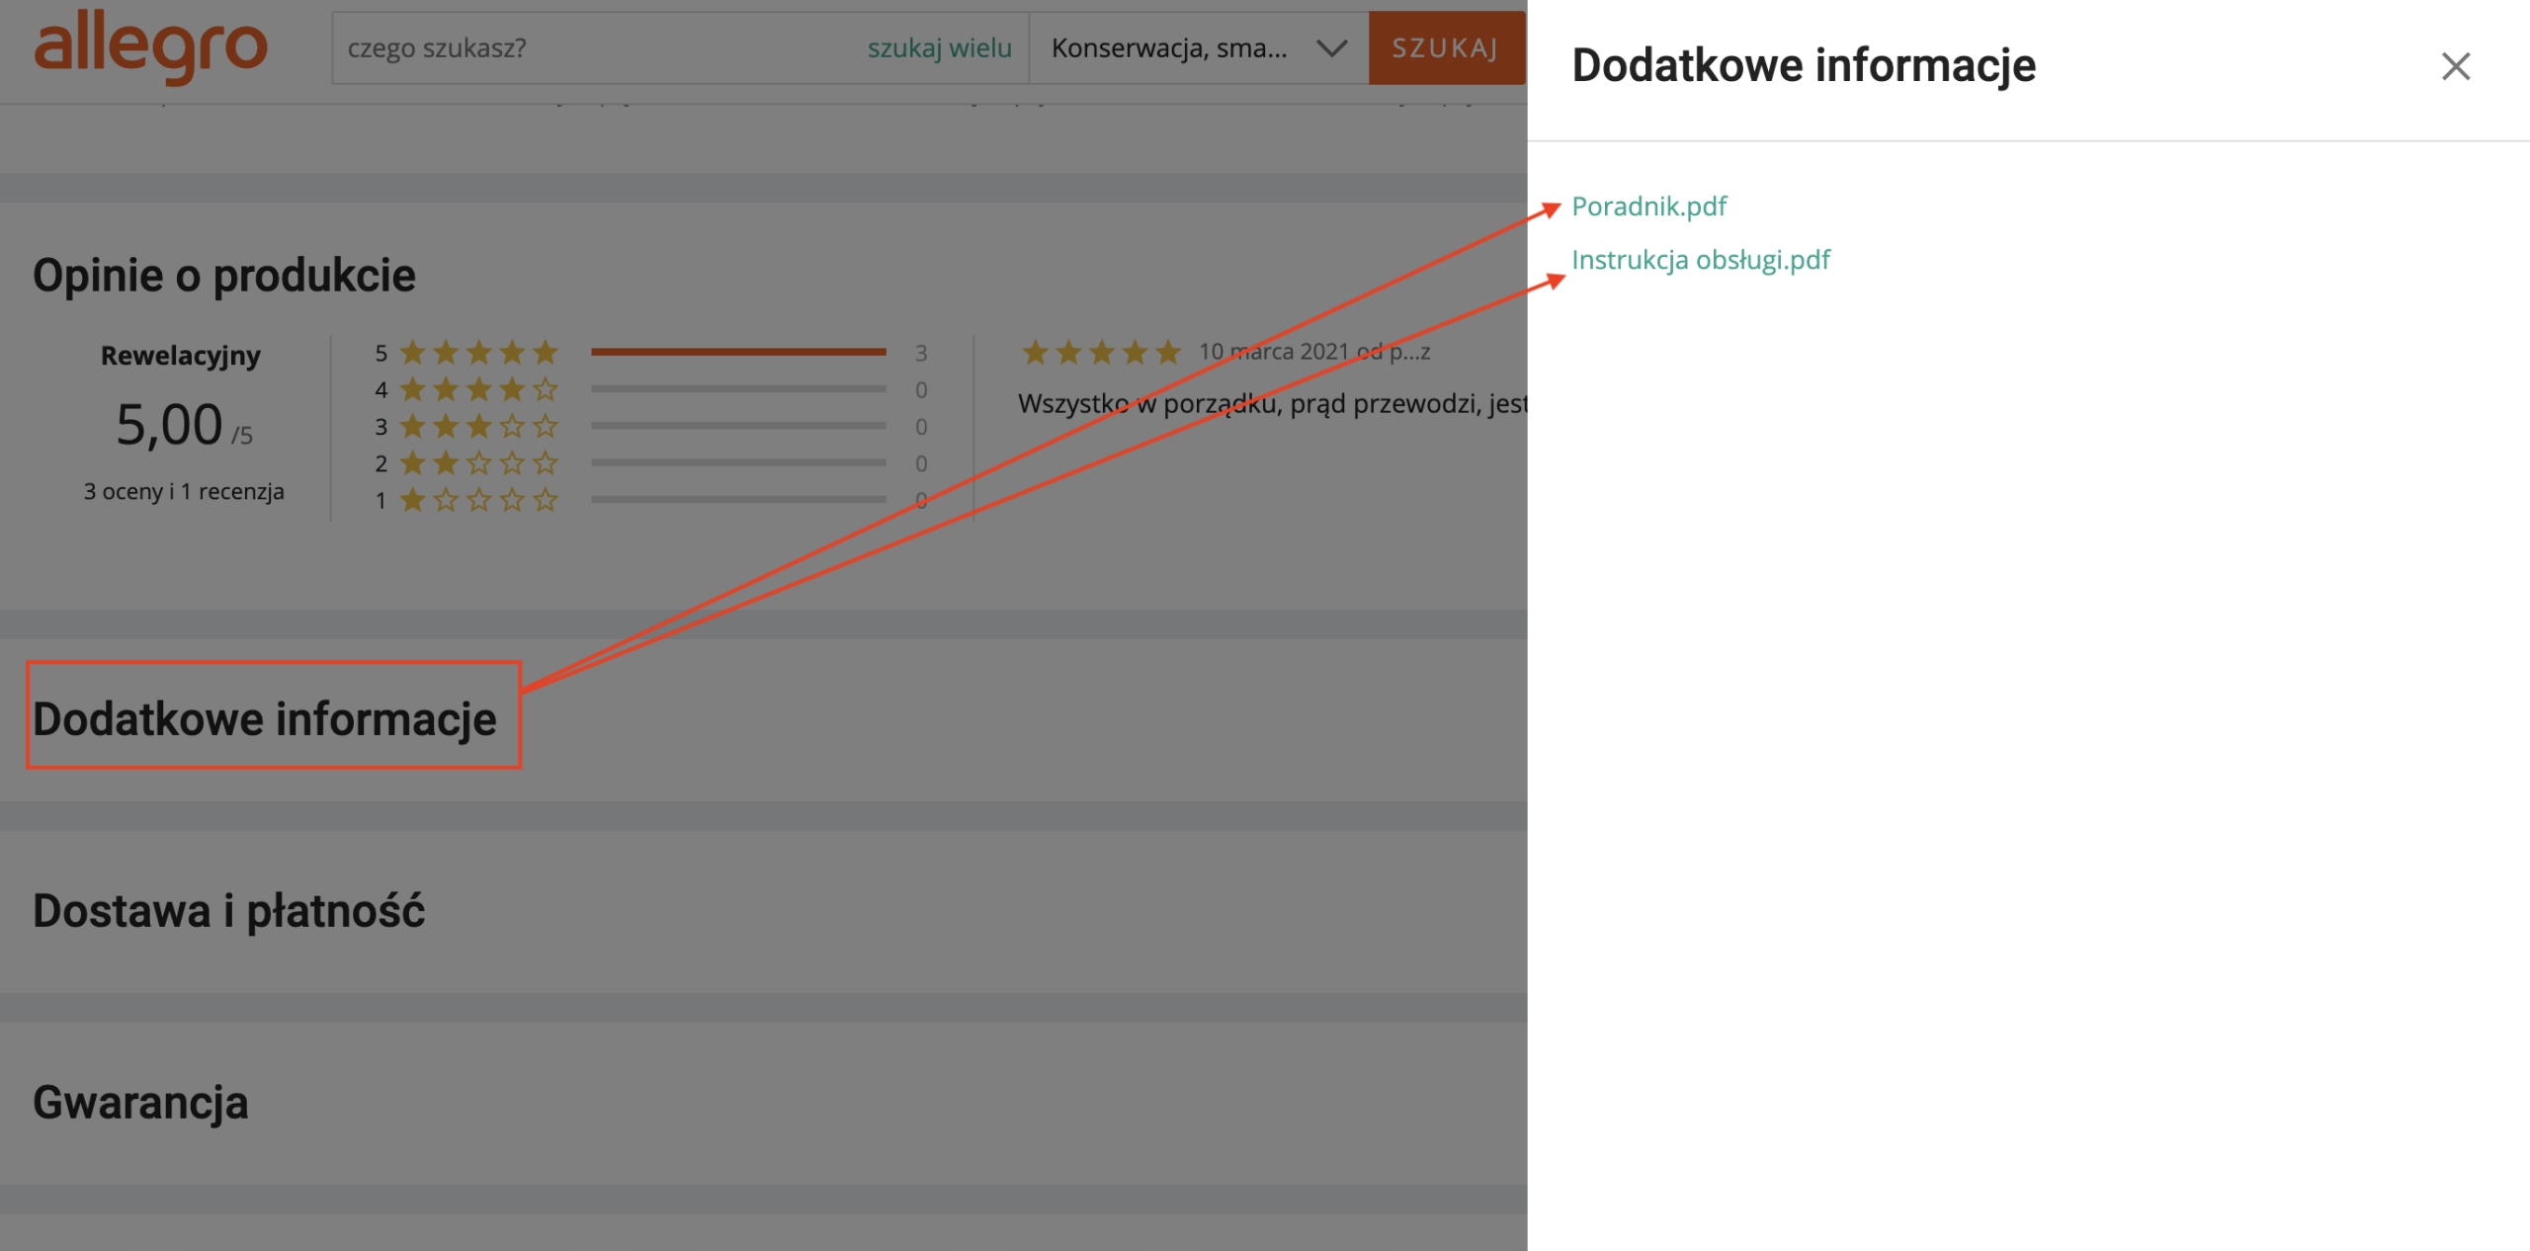Click '3 oceny i 1 recenzja' text

tap(184, 491)
